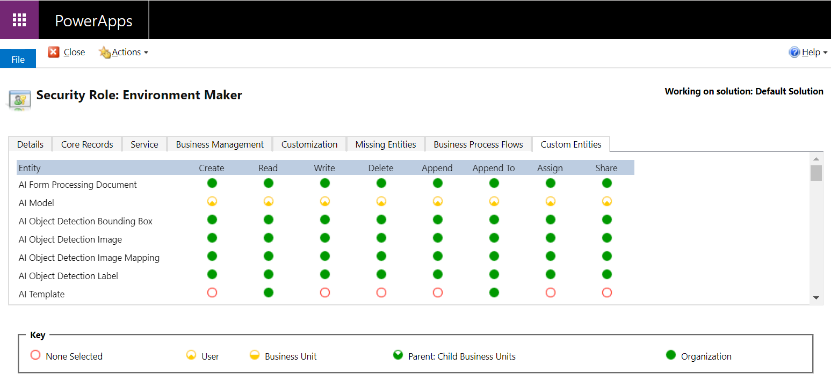Viewport: 831px width, 380px height.
Task: Click the Create column header
Action: [212, 168]
